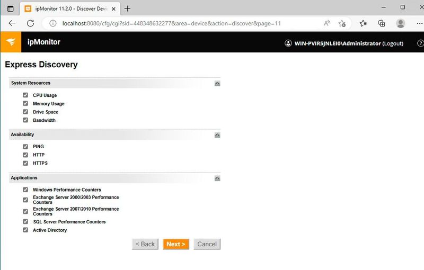Click the ipMonitor title text

click(x=44, y=42)
